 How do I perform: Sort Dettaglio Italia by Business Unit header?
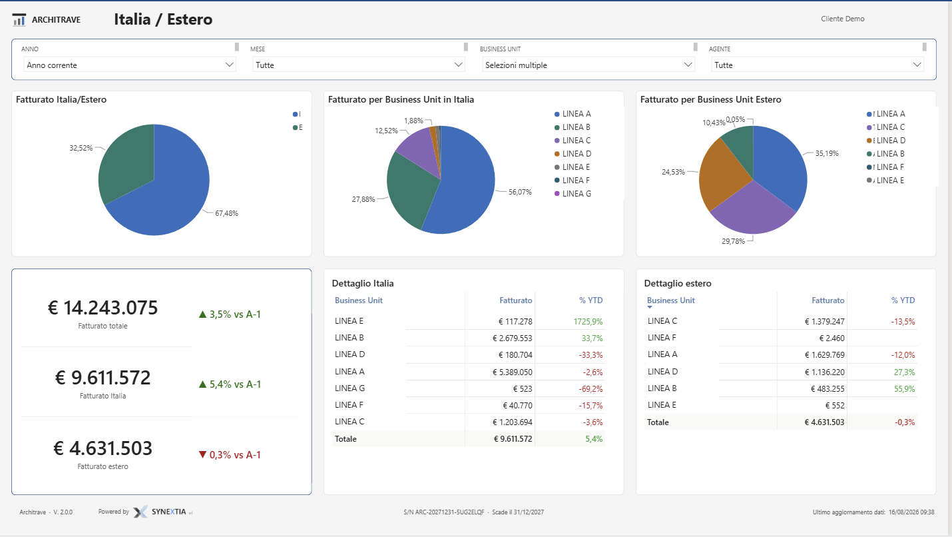pyautogui.click(x=359, y=300)
